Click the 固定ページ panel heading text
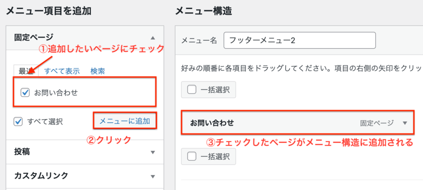This screenshot has width=423, height=190. coord(34,37)
